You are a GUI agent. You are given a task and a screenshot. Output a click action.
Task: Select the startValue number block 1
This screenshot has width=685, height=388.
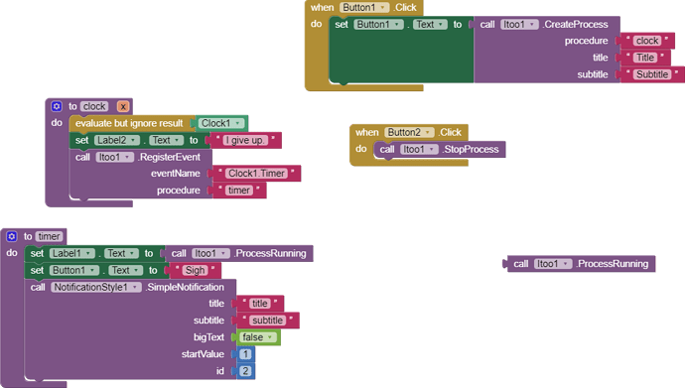pos(245,353)
